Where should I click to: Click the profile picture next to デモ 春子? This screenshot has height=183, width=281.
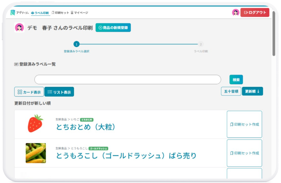tap(19, 28)
